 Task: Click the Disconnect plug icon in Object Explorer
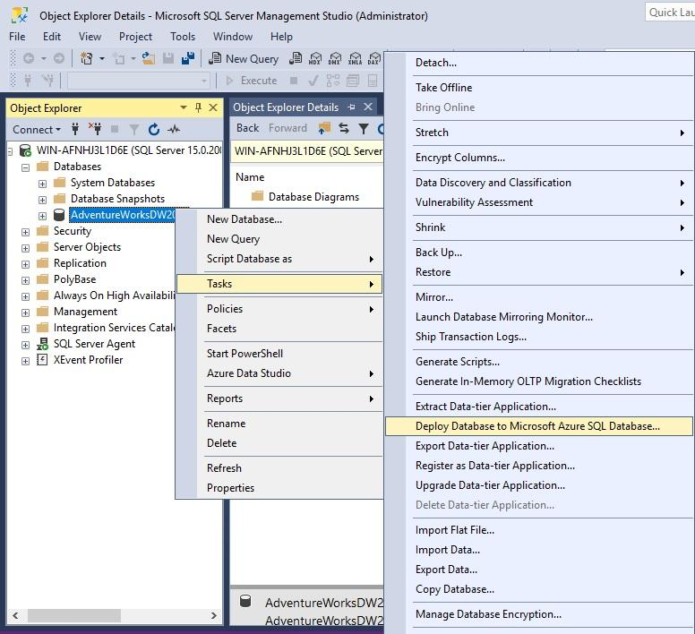point(95,129)
